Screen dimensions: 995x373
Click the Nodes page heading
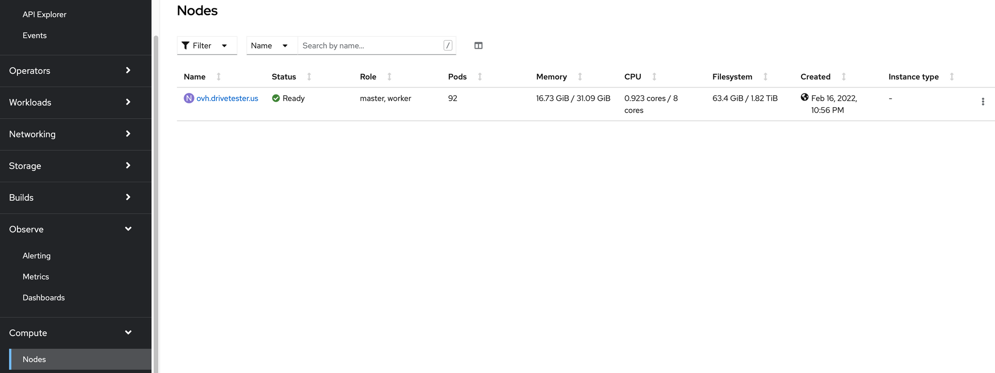198,10
